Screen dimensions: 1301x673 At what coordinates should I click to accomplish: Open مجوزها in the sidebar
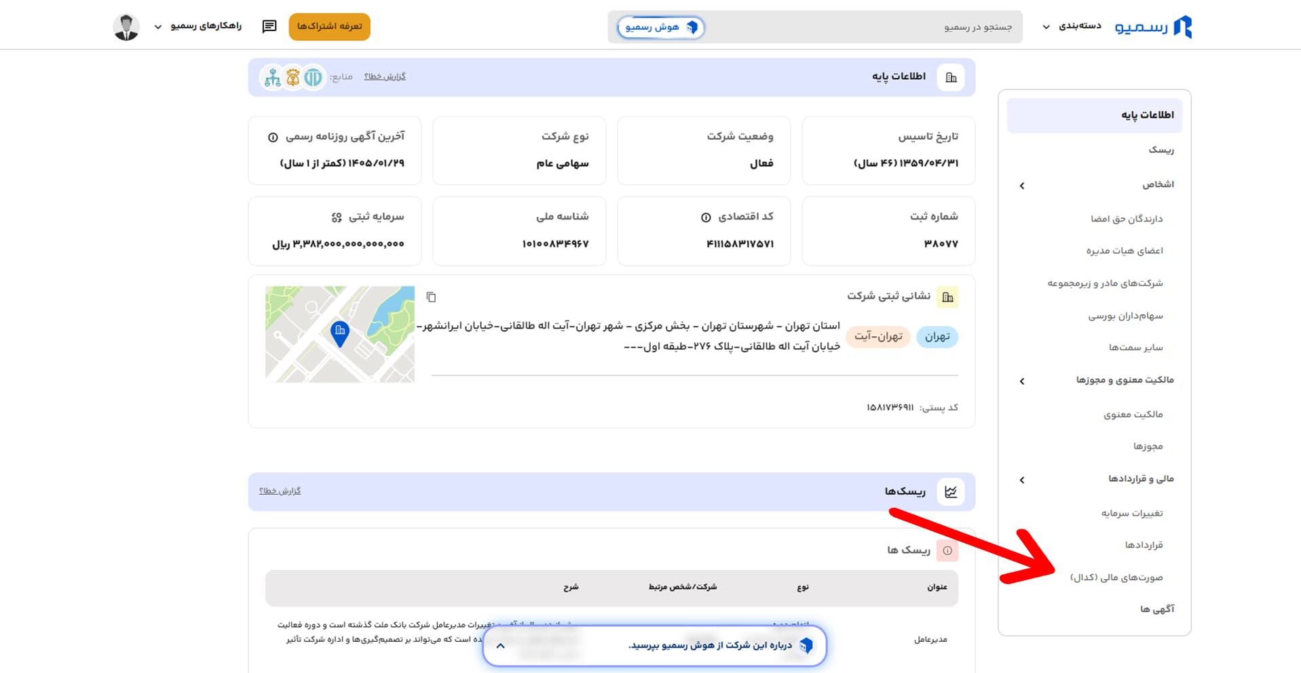(x=1148, y=447)
